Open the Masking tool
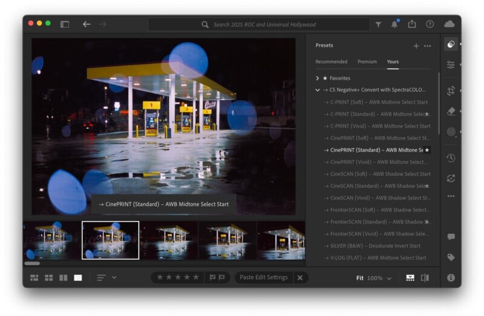Screen dimensions: 484x316 (451, 131)
